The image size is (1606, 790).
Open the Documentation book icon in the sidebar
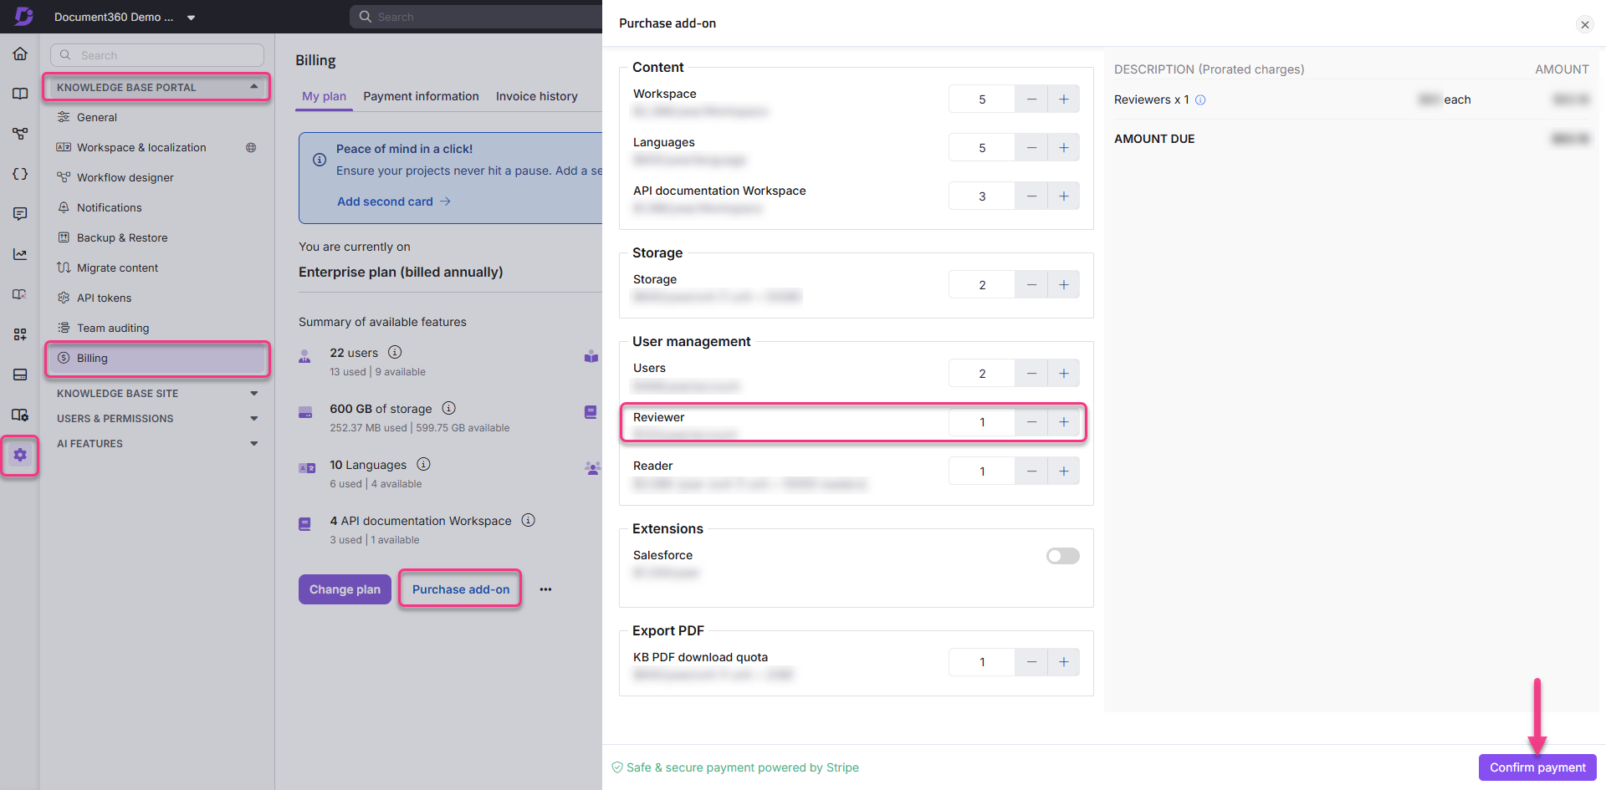pos(20,93)
